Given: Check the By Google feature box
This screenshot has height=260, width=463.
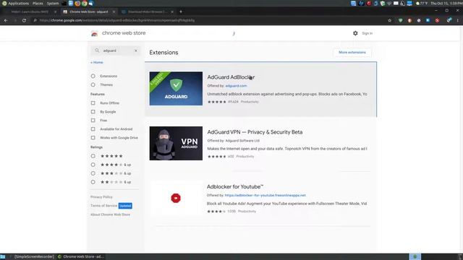Looking at the screenshot, I should coord(93,112).
